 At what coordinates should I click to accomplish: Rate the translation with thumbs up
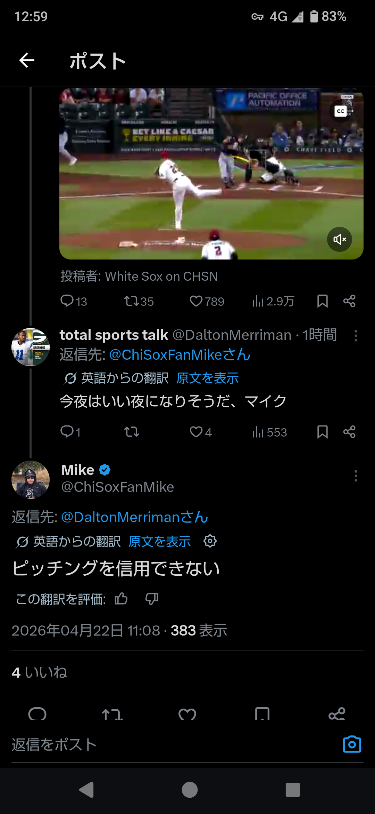click(x=121, y=599)
